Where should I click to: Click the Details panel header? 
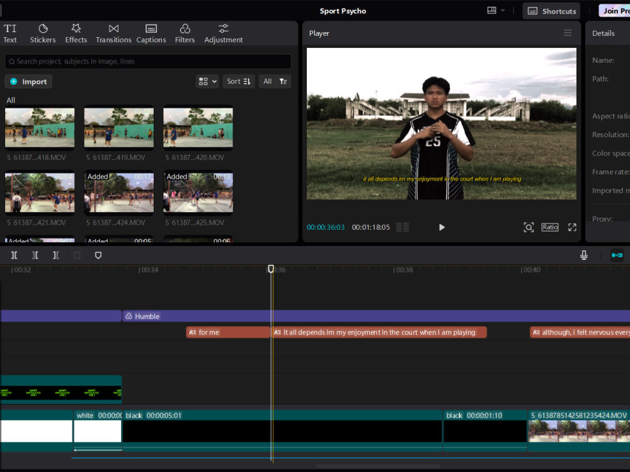point(603,33)
